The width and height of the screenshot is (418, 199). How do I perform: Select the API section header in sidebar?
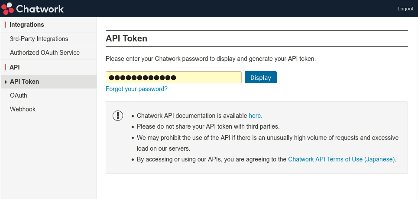point(15,67)
